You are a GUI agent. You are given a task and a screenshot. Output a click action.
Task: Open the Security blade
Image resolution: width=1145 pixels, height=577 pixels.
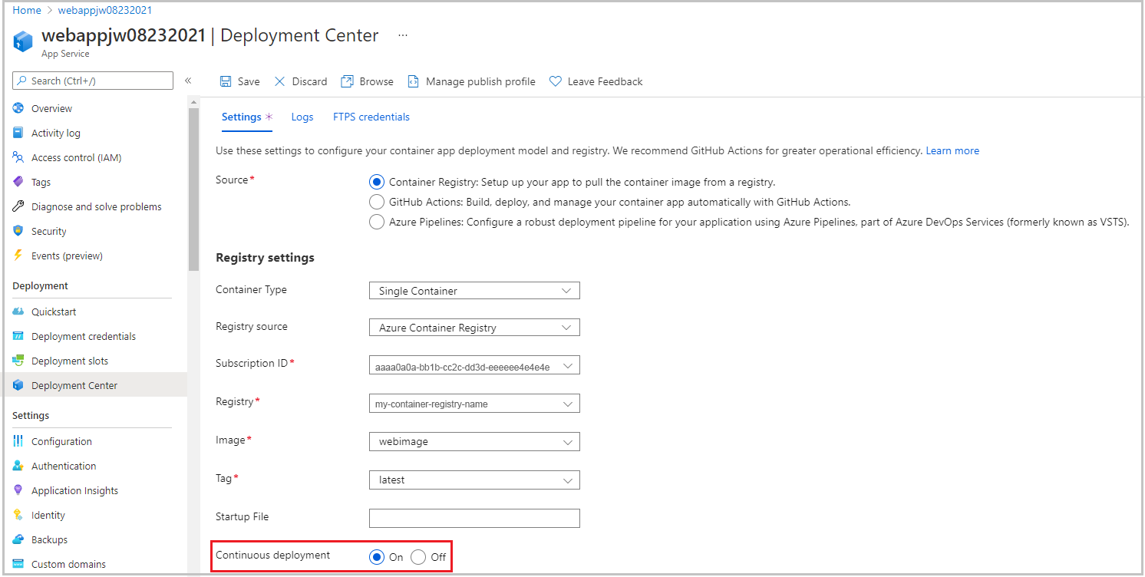[x=48, y=230]
